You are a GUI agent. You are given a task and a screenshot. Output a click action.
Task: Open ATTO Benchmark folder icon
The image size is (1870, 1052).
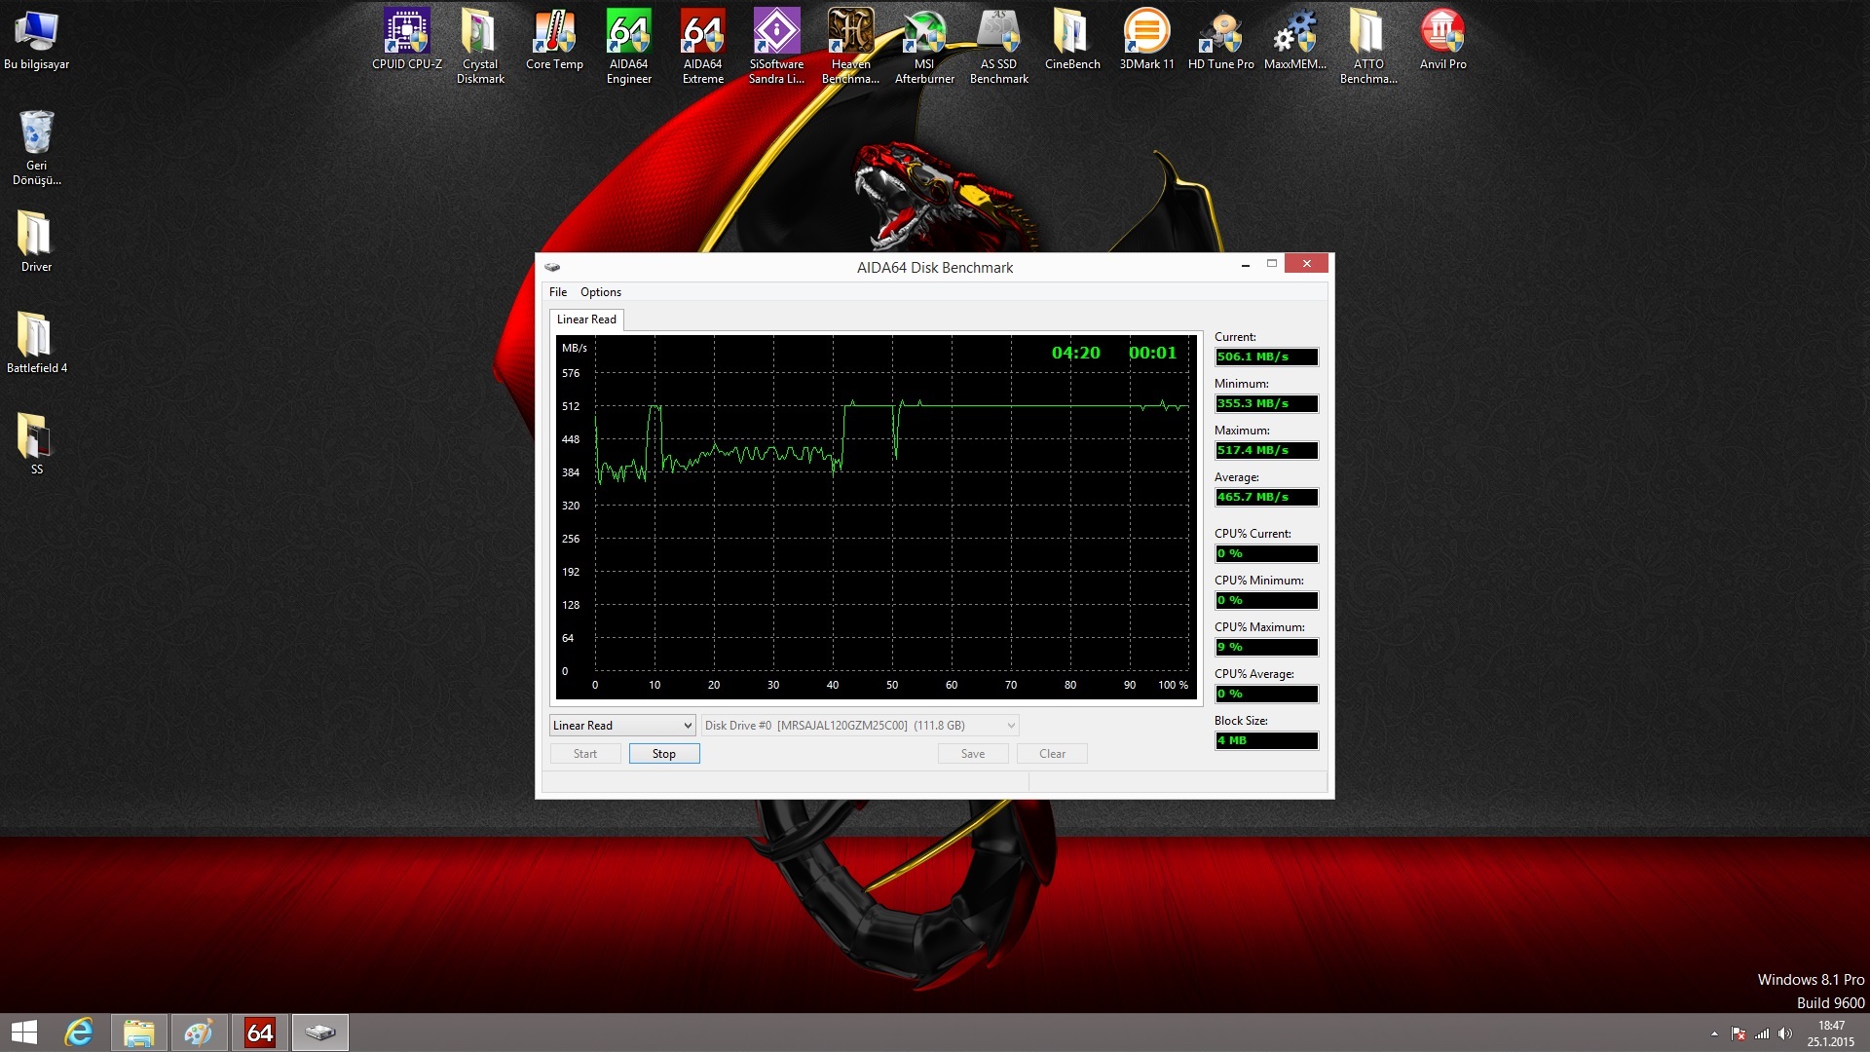(x=1368, y=47)
